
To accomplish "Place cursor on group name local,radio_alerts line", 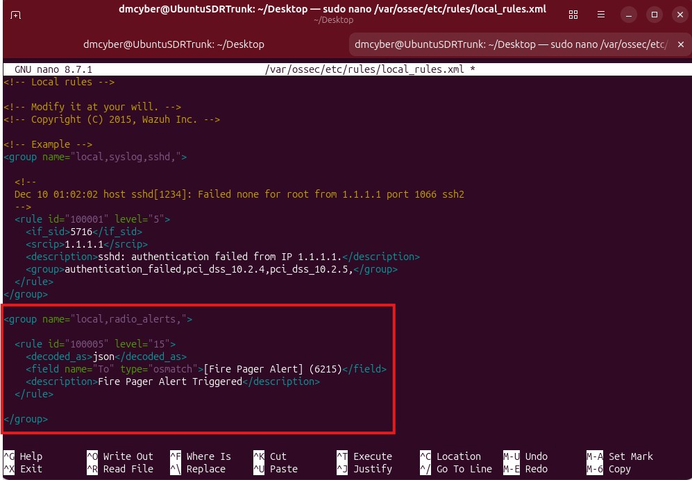I will point(98,319).
